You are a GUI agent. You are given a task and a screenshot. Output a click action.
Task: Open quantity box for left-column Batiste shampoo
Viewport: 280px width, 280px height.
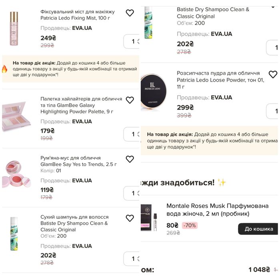[x=132, y=259]
